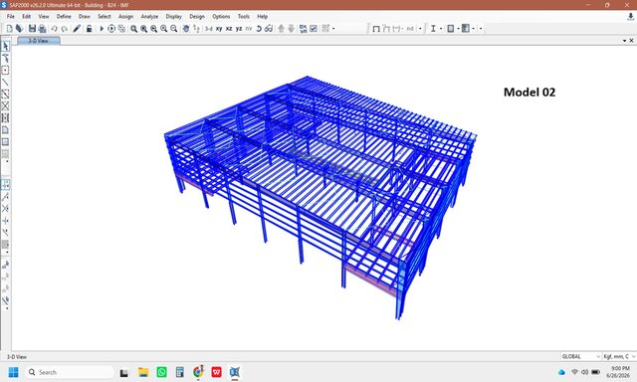Toggle the Perspective glasses icon

pos(269,29)
